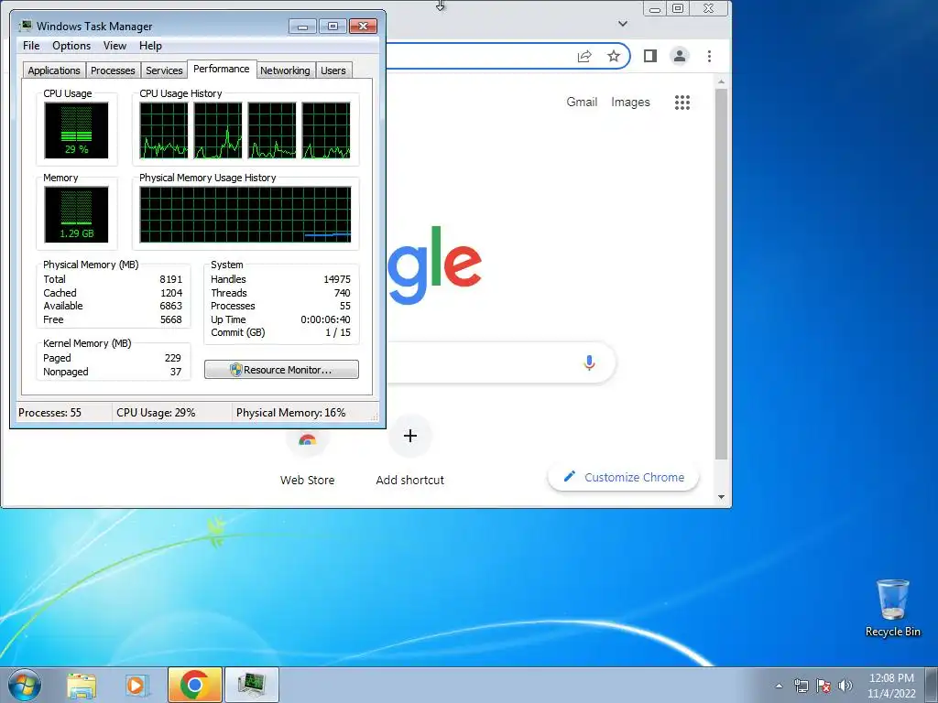The width and height of the screenshot is (938, 703).
Task: Open the Applications tab in Task Manager
Action: (54, 70)
